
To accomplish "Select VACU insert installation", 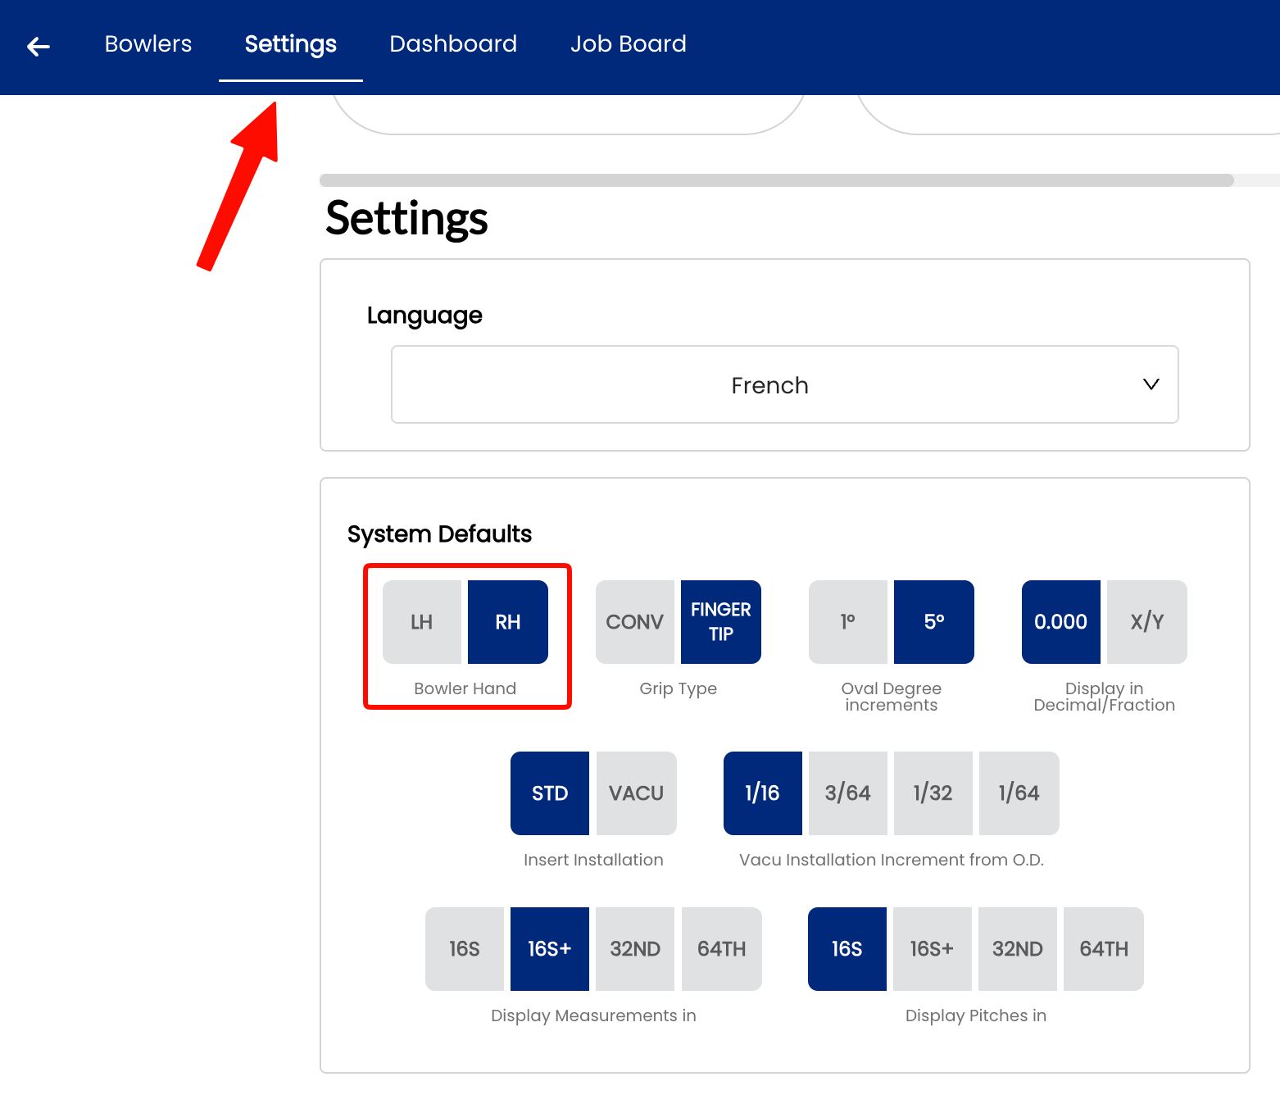I will pos(637,793).
